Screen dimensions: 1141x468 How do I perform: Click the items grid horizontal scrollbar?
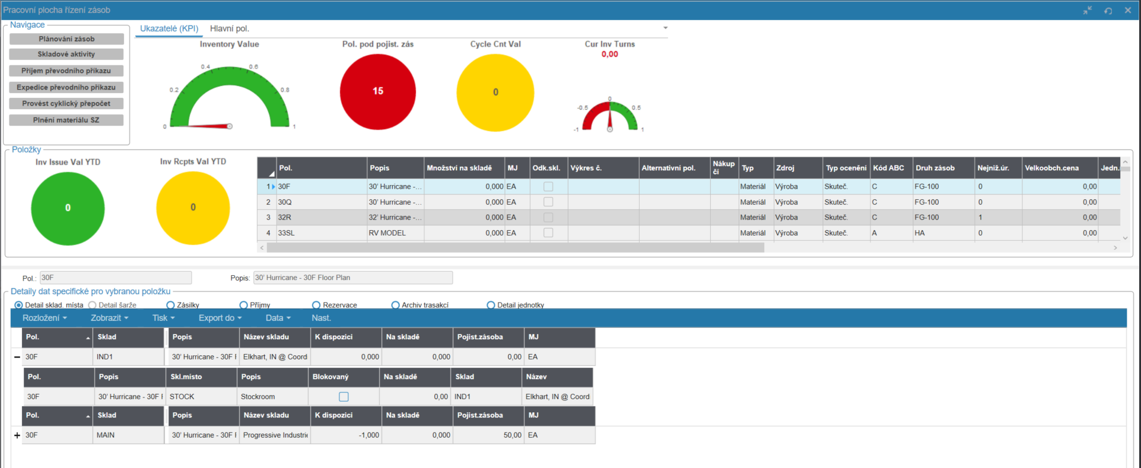[x=515, y=248]
